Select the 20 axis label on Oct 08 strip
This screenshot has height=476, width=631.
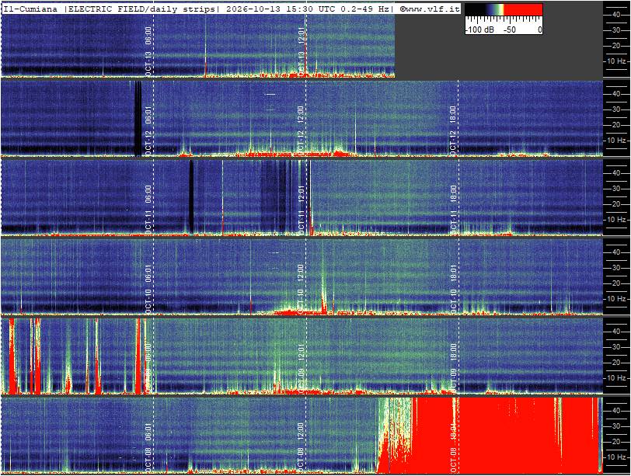click(x=616, y=442)
